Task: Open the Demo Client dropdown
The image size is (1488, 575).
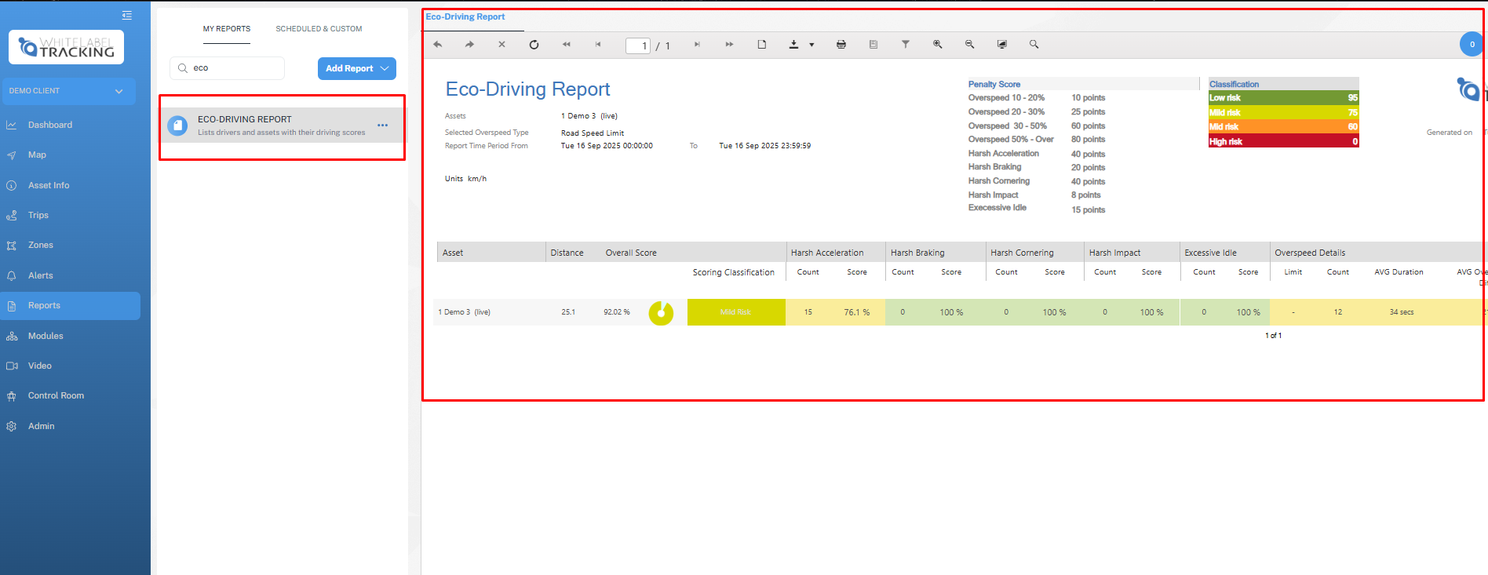Action: point(68,91)
